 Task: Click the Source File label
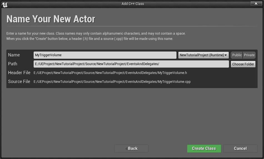19,82
